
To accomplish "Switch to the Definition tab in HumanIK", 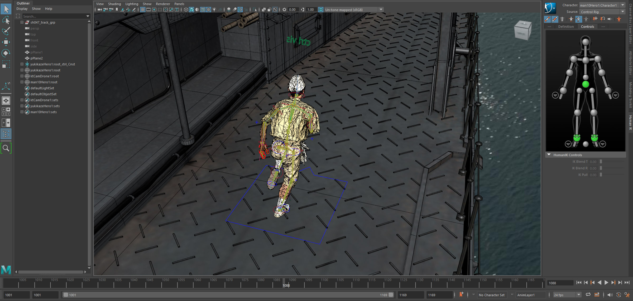I will click(x=566, y=27).
